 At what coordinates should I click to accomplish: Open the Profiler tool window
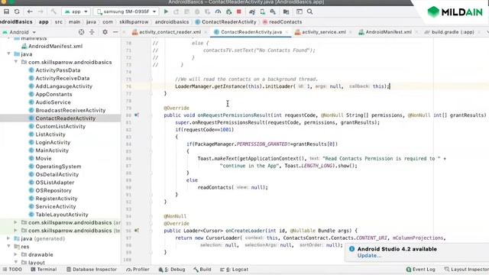[138, 269]
